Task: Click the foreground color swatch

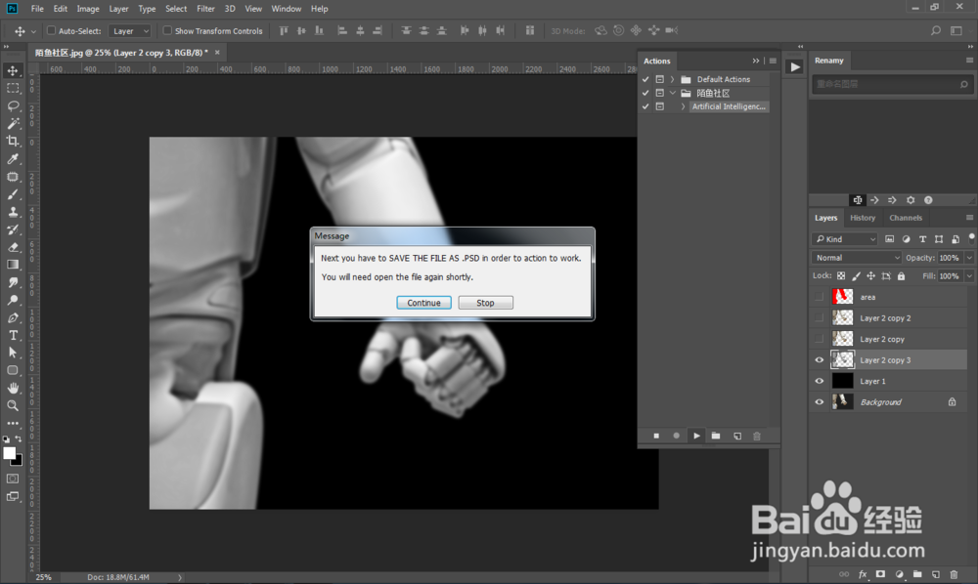Action: (x=9, y=452)
